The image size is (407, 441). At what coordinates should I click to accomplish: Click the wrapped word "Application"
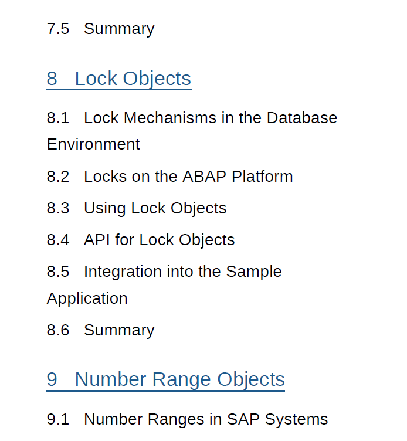(x=87, y=298)
